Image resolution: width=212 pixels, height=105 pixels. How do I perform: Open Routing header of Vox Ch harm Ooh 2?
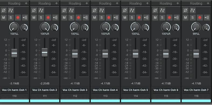pos(45,4)
